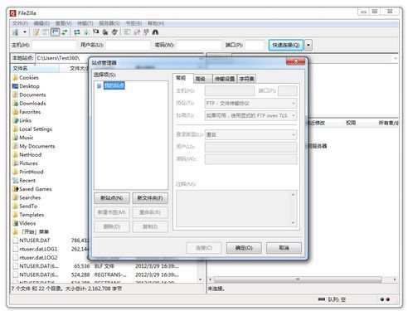The image size is (408, 311).
Task: Toggle the local directory tree icon
Action: [x=46, y=32]
